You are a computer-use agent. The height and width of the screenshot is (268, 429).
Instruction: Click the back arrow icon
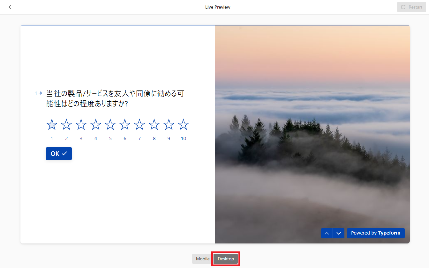tap(11, 7)
